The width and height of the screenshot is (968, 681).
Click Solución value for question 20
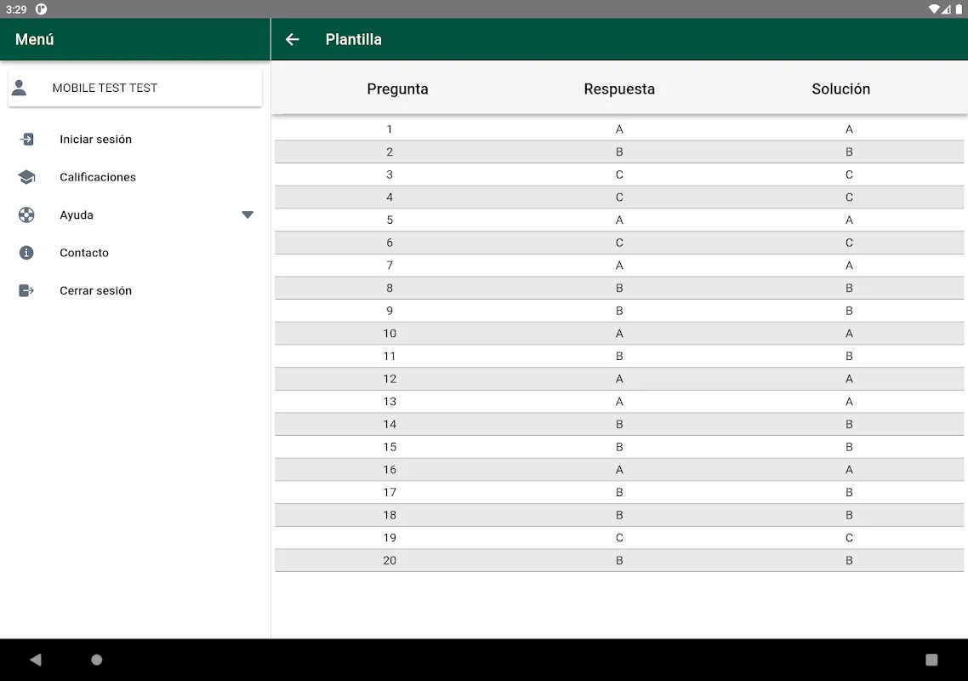849,560
